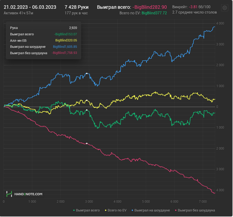Click the winrate value -3.81
The height and width of the screenshot is (217, 233).
tap(193, 7)
